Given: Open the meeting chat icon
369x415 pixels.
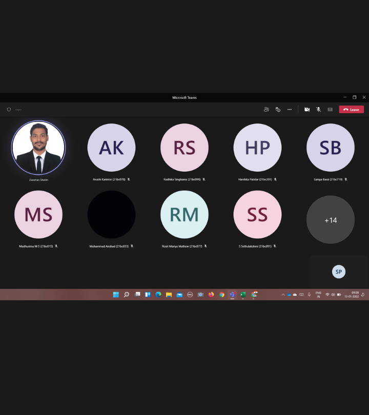Looking at the screenshot, I should coord(278,110).
